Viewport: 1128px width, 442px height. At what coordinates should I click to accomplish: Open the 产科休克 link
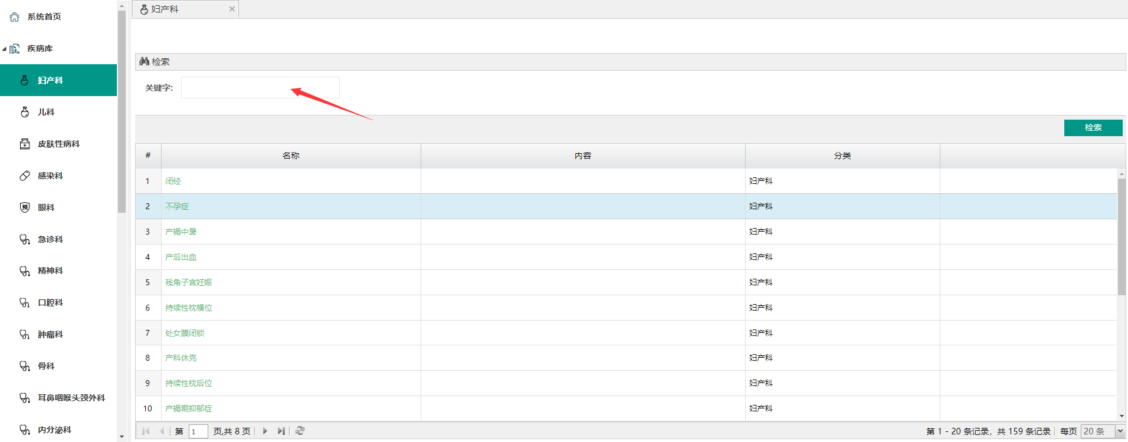[181, 358]
